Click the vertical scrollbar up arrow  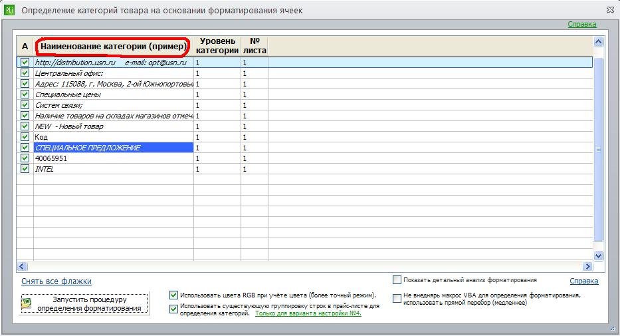pos(598,41)
